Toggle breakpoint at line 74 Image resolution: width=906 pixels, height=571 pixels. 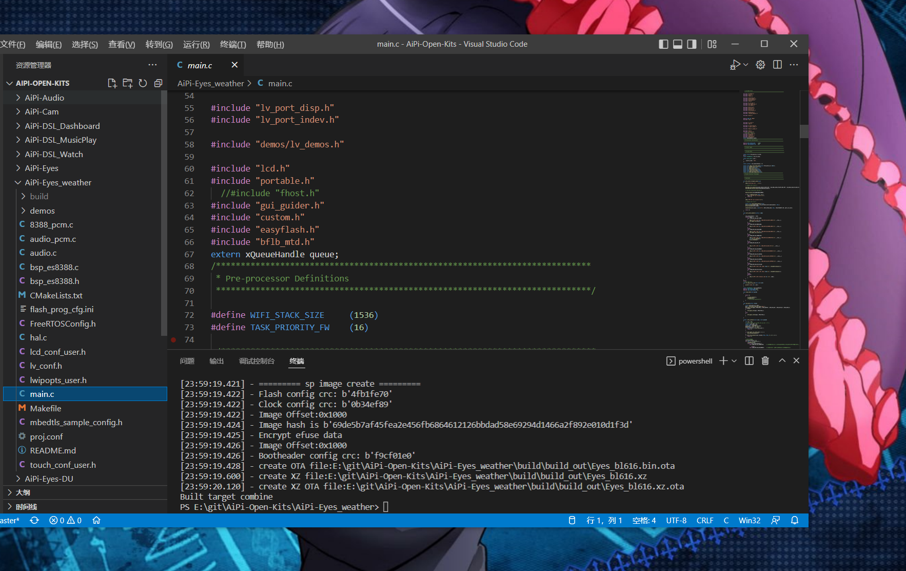(x=173, y=339)
